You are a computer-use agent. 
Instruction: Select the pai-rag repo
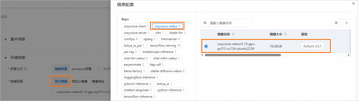pyautogui.click(x=130, y=52)
